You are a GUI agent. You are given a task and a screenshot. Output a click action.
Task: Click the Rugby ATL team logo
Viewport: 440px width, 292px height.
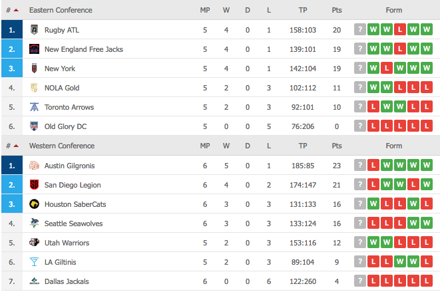pyautogui.click(x=34, y=30)
